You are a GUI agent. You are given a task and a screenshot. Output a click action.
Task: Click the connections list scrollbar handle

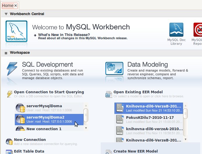point(86,115)
